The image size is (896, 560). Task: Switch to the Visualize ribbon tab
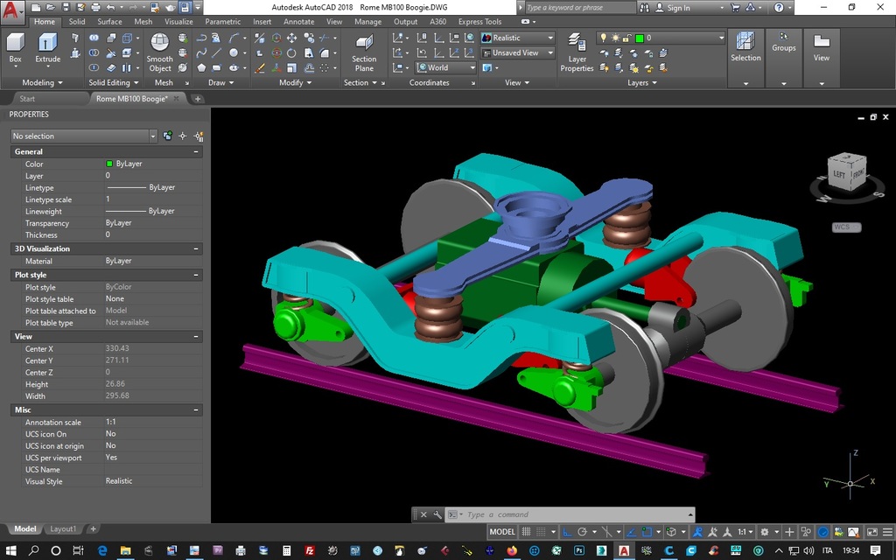pyautogui.click(x=178, y=22)
